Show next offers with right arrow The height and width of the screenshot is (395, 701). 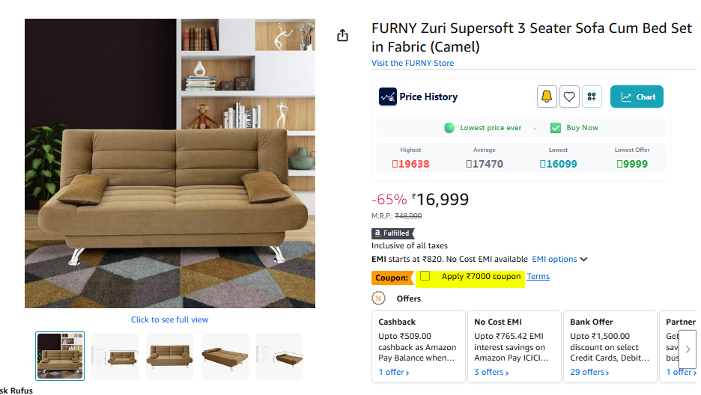point(688,349)
